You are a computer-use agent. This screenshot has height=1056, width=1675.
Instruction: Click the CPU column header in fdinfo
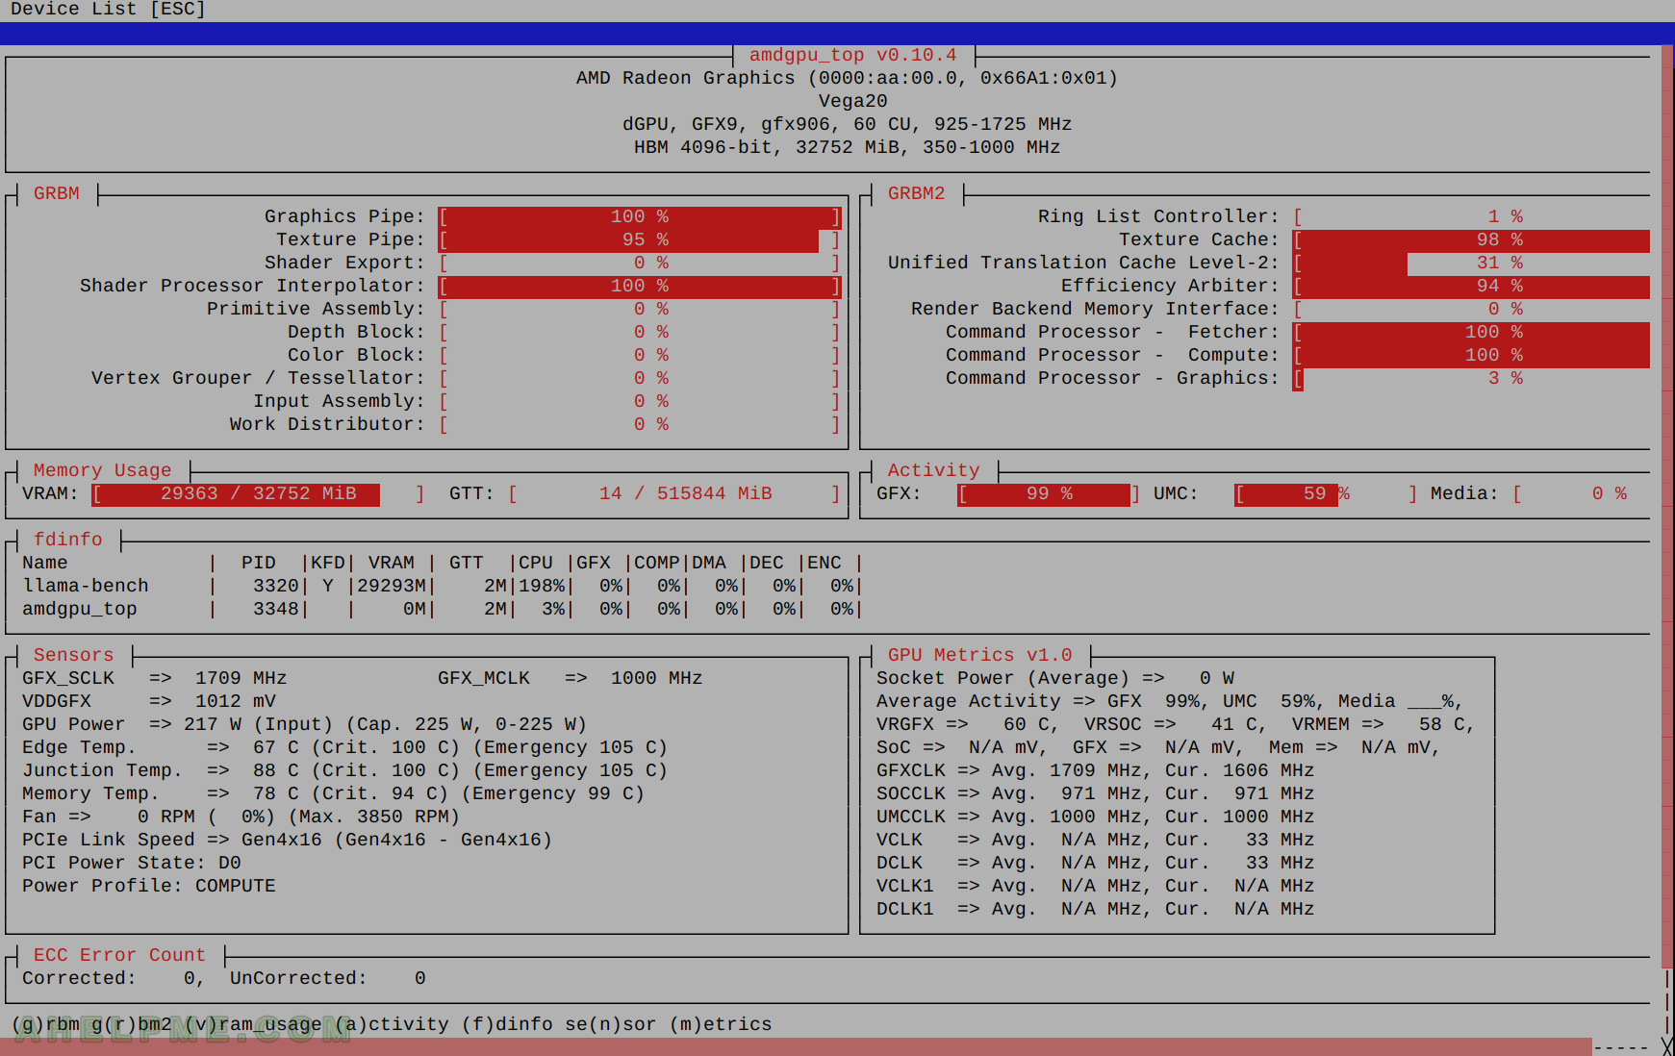pyautogui.click(x=536, y=563)
